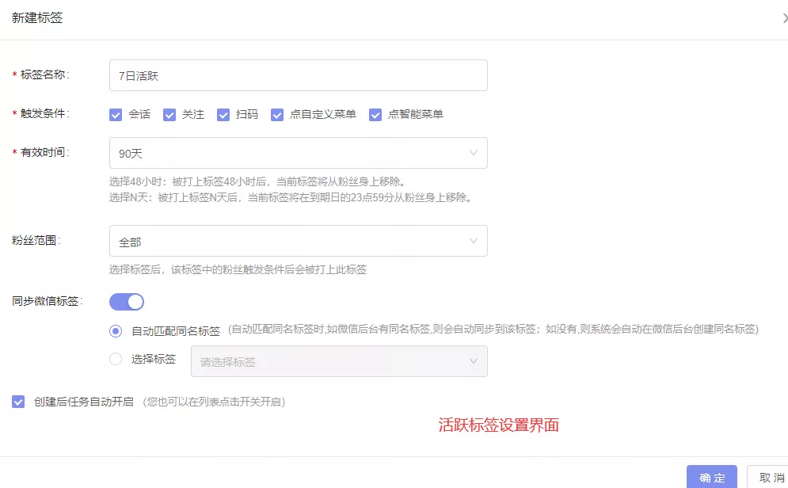Click the 触发条件 label
This screenshot has height=488, width=788.
coord(44,113)
